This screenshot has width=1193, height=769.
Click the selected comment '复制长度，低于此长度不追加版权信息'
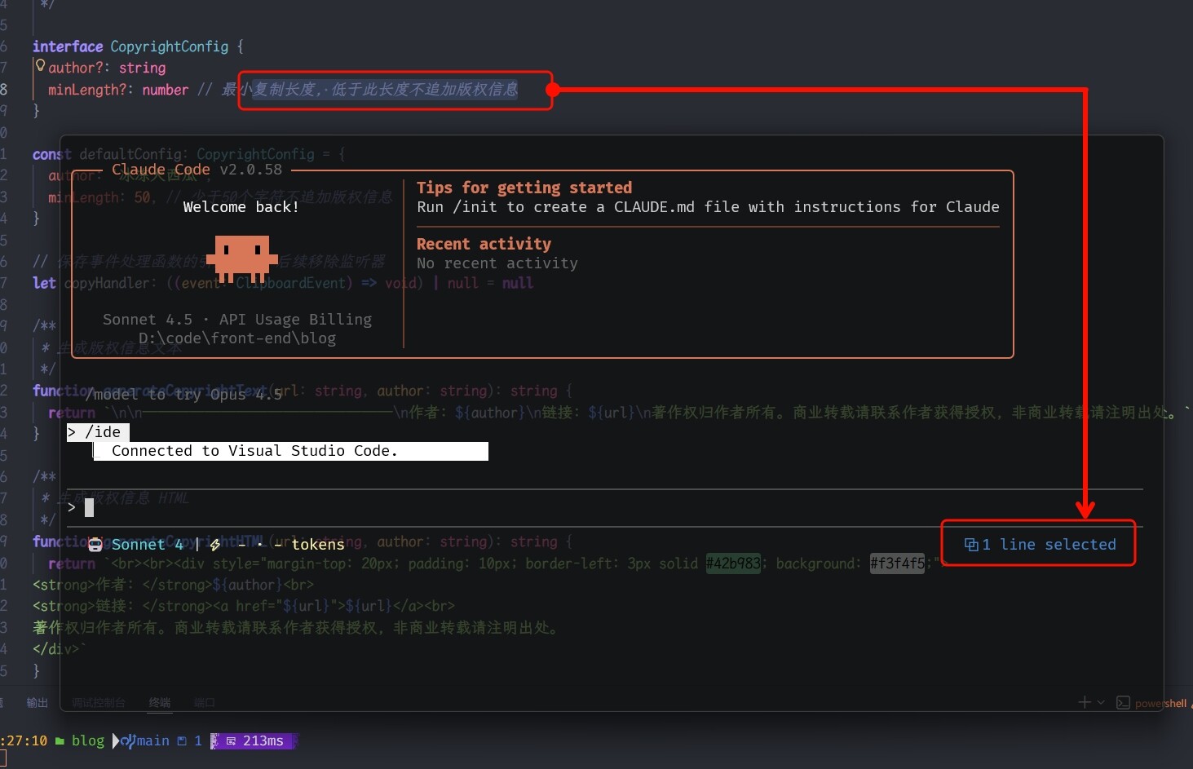(385, 89)
